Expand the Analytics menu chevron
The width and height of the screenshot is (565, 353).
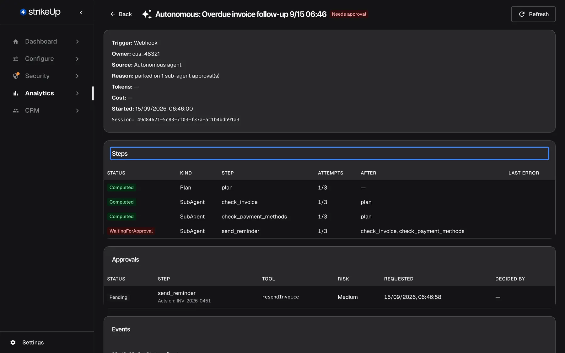(x=77, y=93)
